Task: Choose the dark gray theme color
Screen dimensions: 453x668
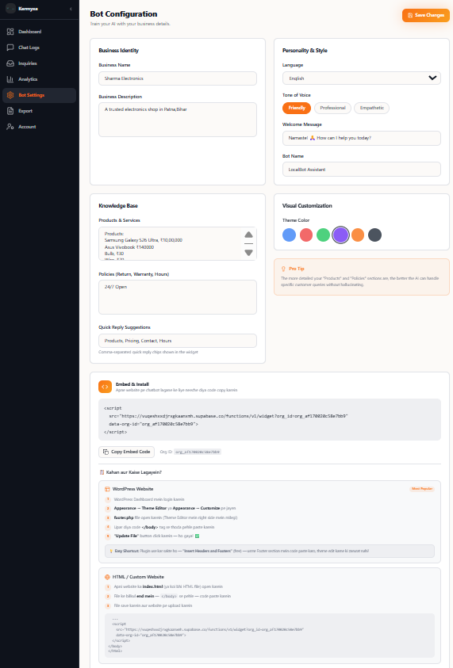Action: pyautogui.click(x=375, y=235)
